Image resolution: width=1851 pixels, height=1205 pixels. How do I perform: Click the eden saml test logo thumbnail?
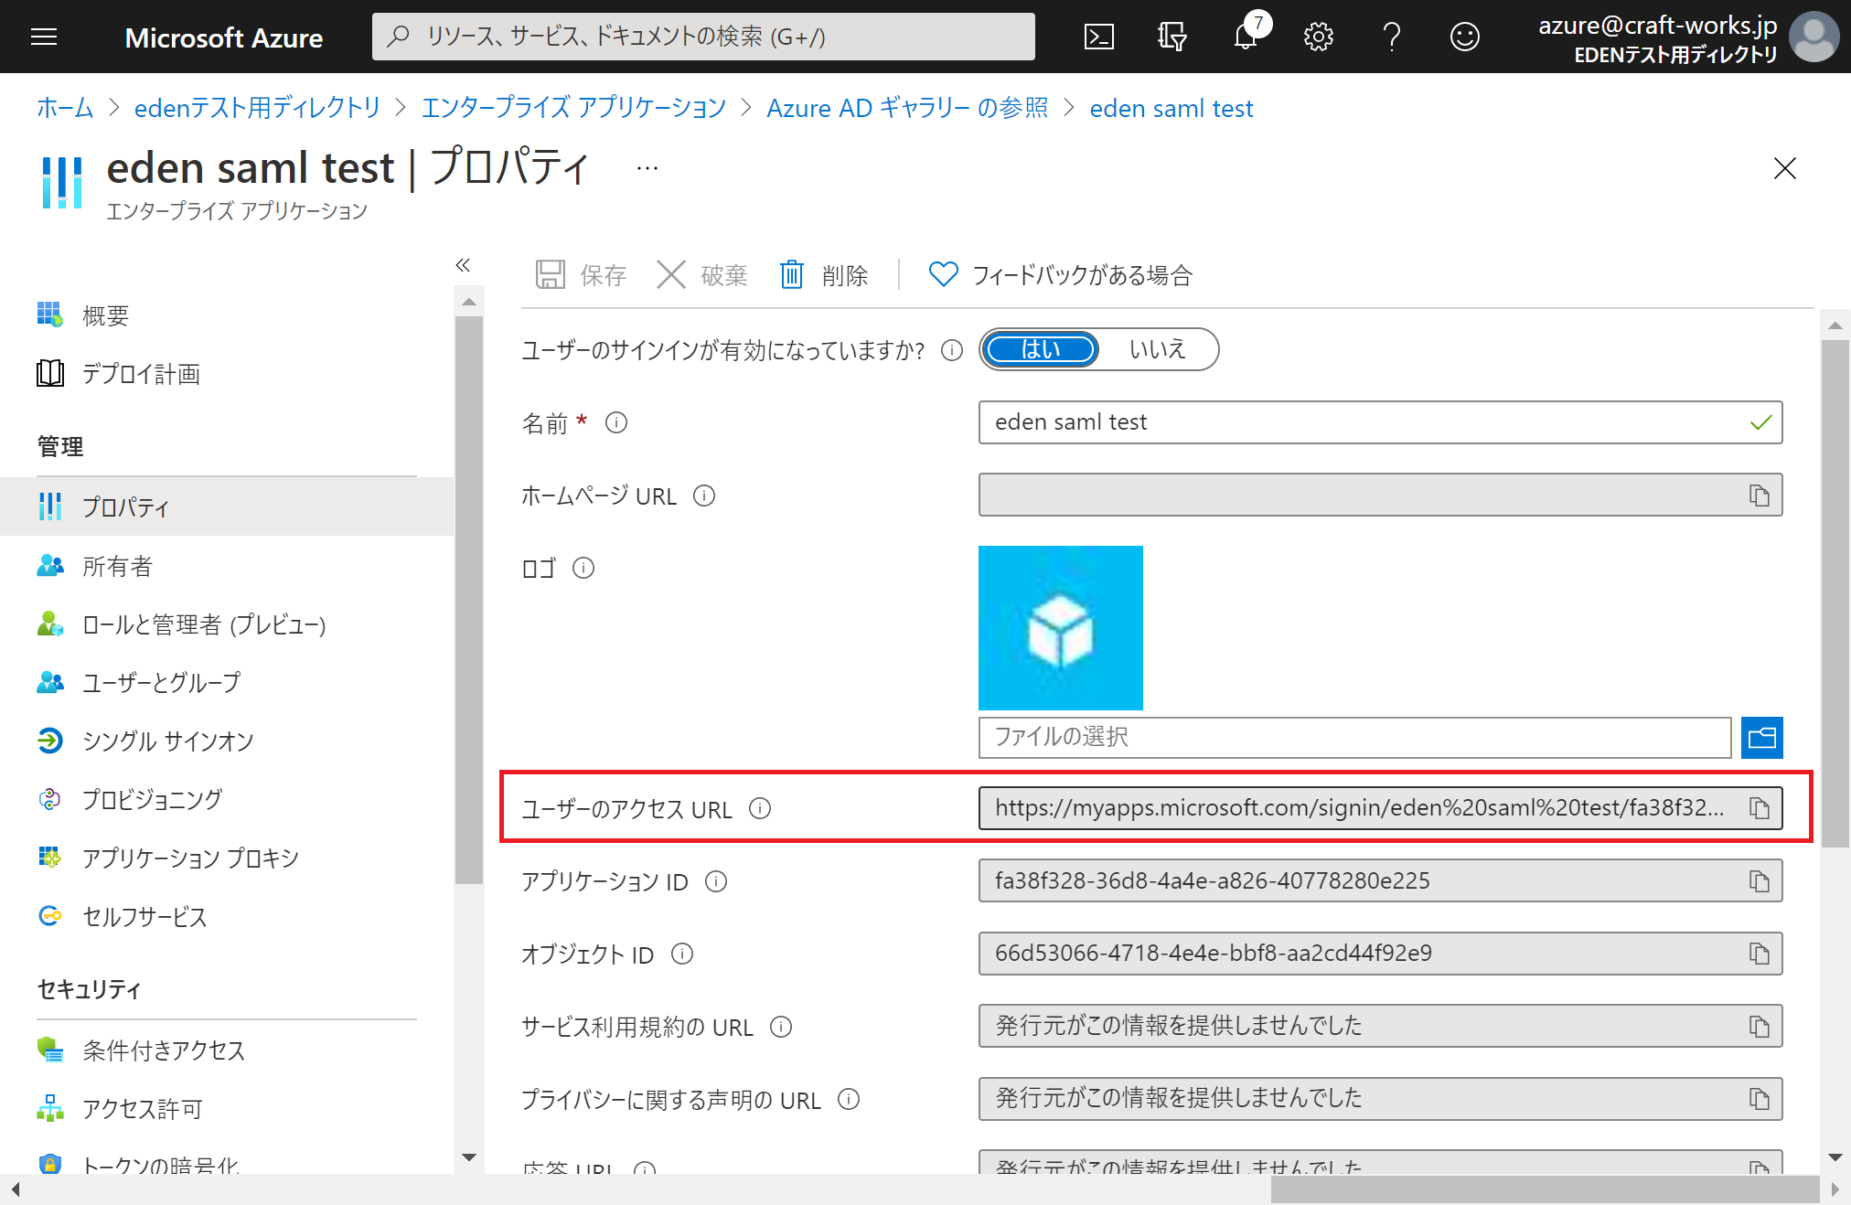click(1061, 628)
